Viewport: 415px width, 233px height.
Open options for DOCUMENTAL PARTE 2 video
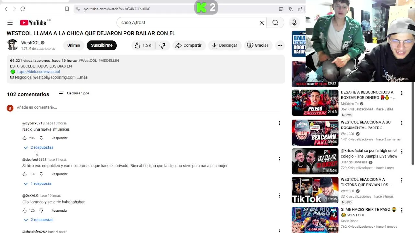[402, 123]
